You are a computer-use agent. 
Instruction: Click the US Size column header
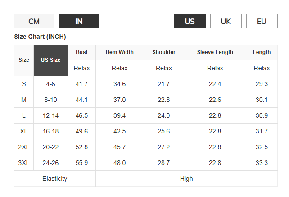click(50, 60)
